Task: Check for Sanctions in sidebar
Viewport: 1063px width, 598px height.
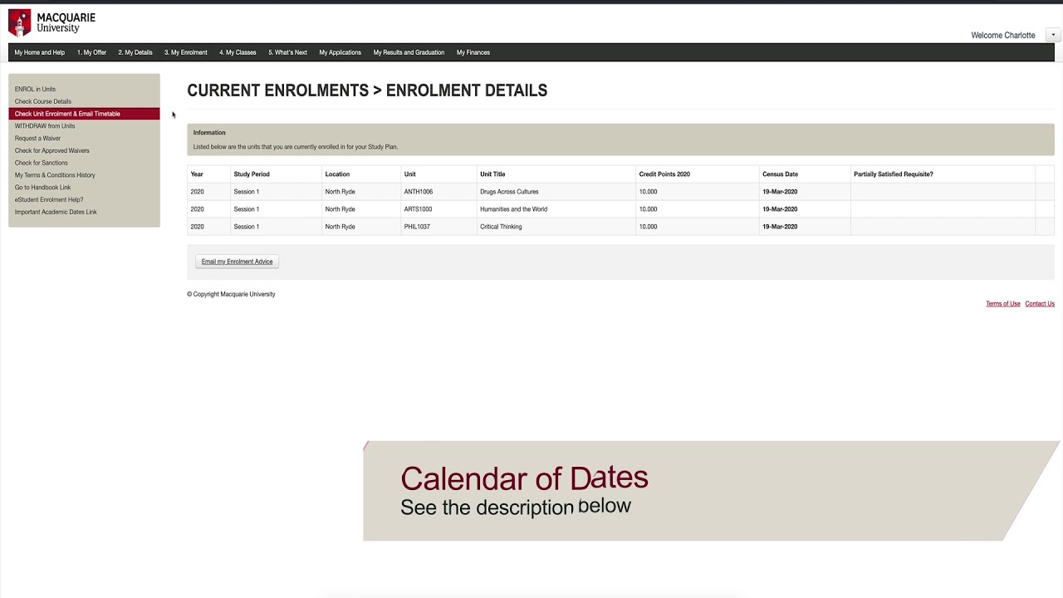Action: coord(41,163)
